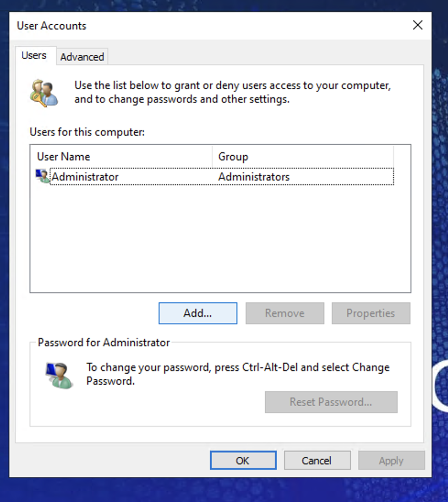Image resolution: width=448 pixels, height=502 pixels.
Task: Click the Add... button
Action: tap(198, 313)
